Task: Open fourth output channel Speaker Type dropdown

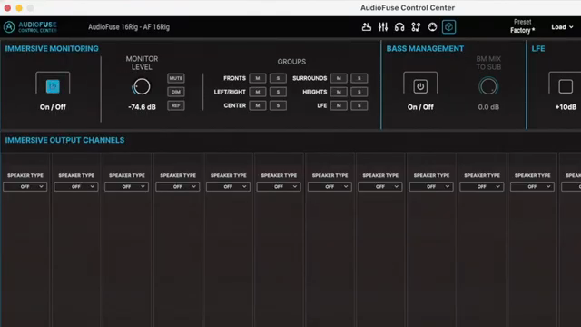Action: click(x=178, y=187)
